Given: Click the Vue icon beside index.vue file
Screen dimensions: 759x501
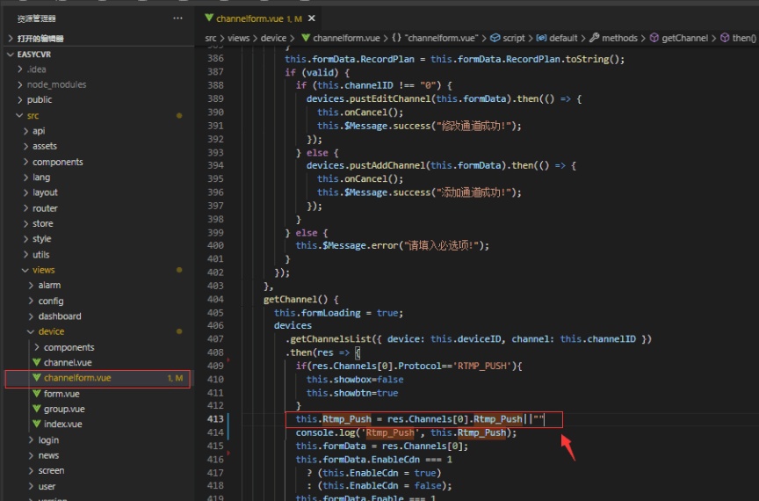Looking at the screenshot, I should 36,424.
